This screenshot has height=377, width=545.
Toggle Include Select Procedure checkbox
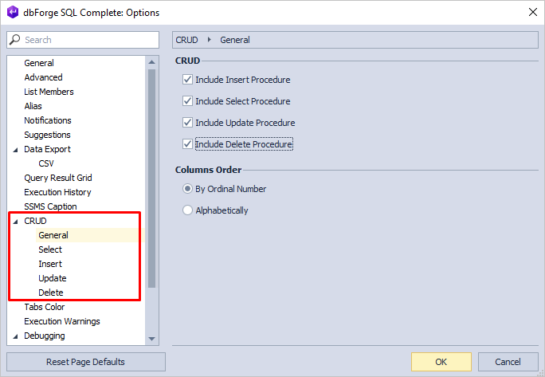pyautogui.click(x=188, y=101)
